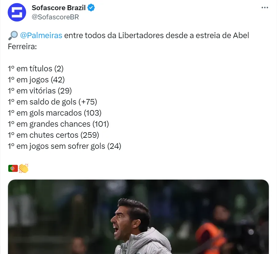Click the "chutes certos (259)" line
This screenshot has width=279, height=254.
click(54, 135)
